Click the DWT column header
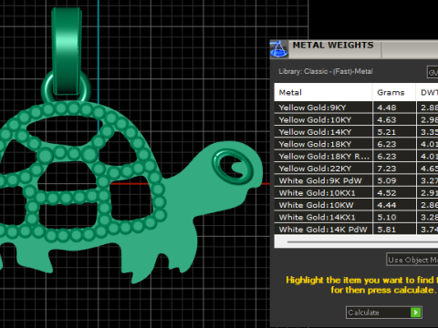This screenshot has width=438, height=328. coord(427,92)
